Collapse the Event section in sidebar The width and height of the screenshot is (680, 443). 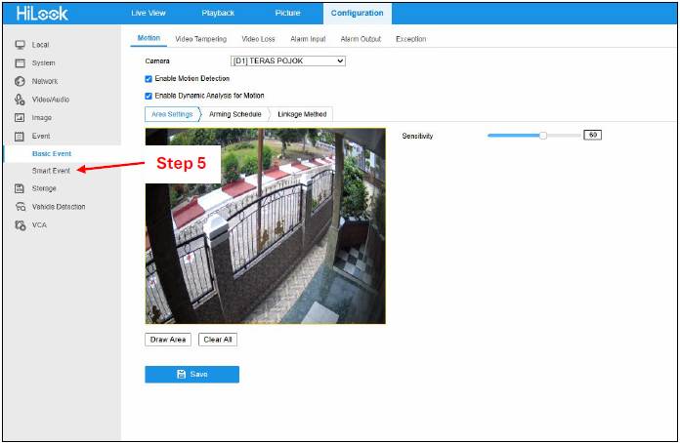(x=40, y=137)
